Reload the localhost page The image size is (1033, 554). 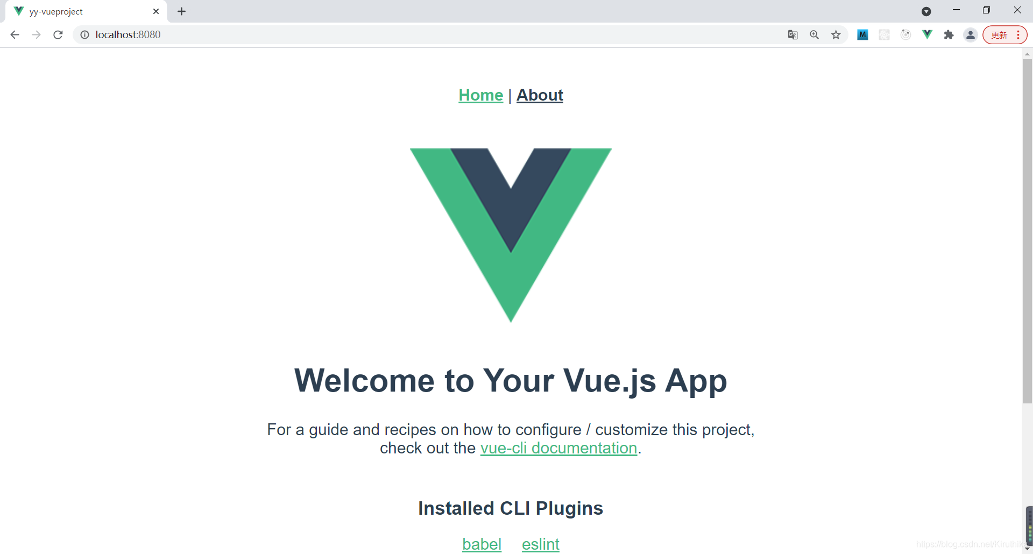pos(58,35)
